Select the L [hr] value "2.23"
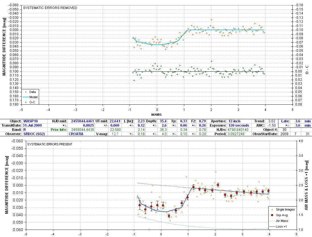312x237 pixels. pyautogui.click(x=141, y=121)
